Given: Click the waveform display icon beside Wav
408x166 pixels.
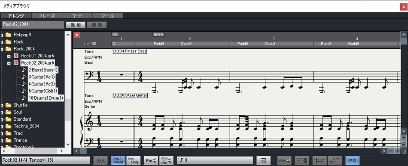Looking at the screenshot, I should click(302, 160).
